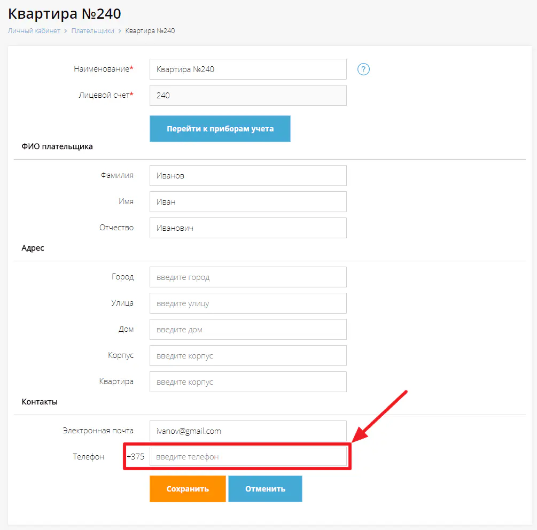
Task: Click the Дом input field
Action: coord(248,329)
